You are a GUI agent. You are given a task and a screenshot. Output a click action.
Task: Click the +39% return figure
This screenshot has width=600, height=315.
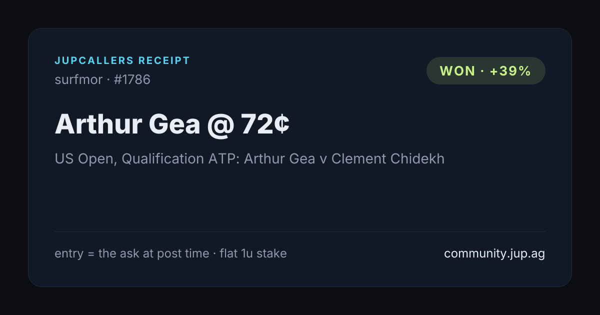[x=510, y=71]
